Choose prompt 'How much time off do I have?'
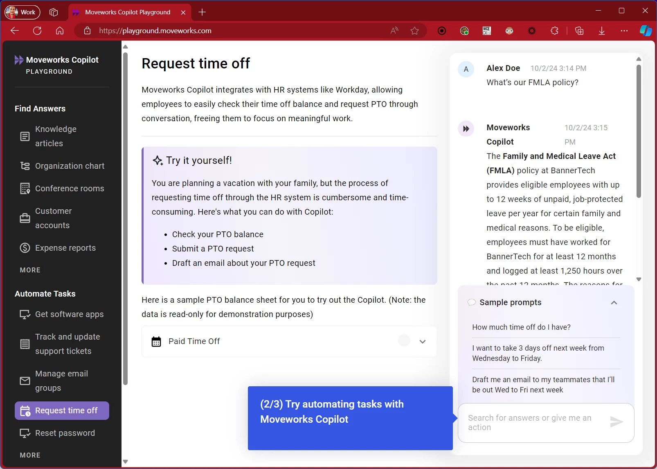This screenshot has height=469, width=657. tap(521, 327)
